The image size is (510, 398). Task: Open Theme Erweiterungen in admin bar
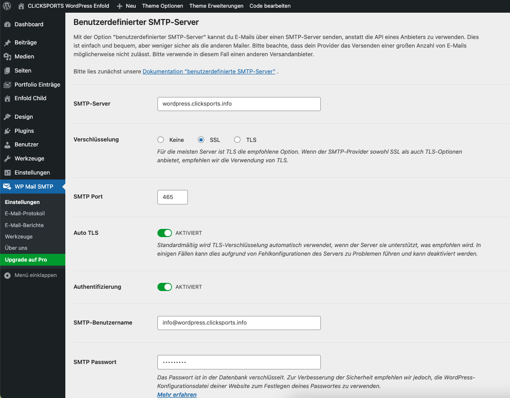point(216,6)
